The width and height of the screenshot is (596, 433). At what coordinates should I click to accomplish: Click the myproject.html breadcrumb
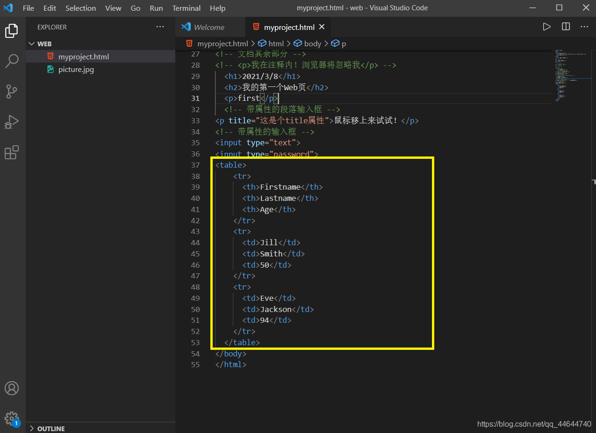coord(223,43)
